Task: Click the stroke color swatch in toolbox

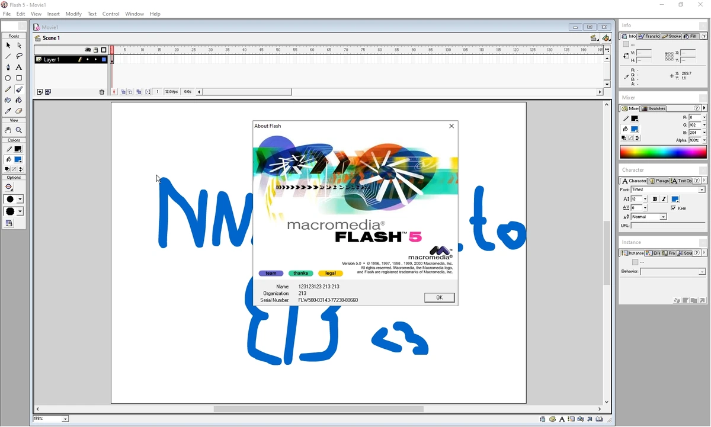Action: 18,149
